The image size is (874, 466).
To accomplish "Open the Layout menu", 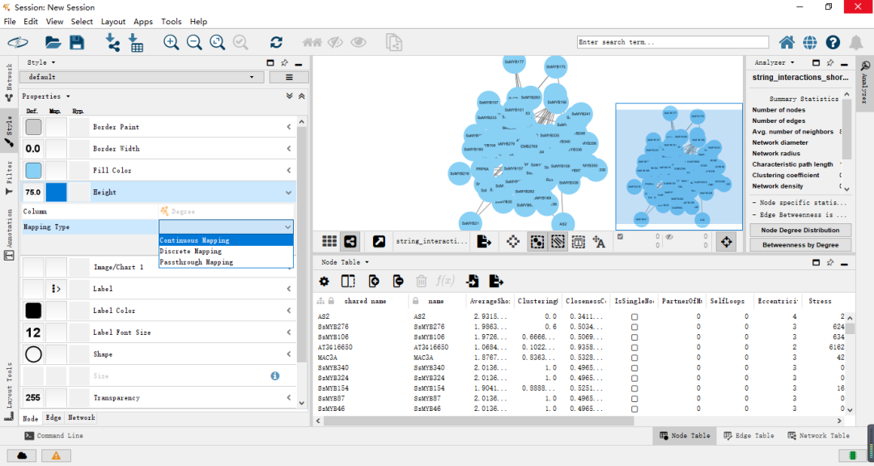I will point(113,22).
